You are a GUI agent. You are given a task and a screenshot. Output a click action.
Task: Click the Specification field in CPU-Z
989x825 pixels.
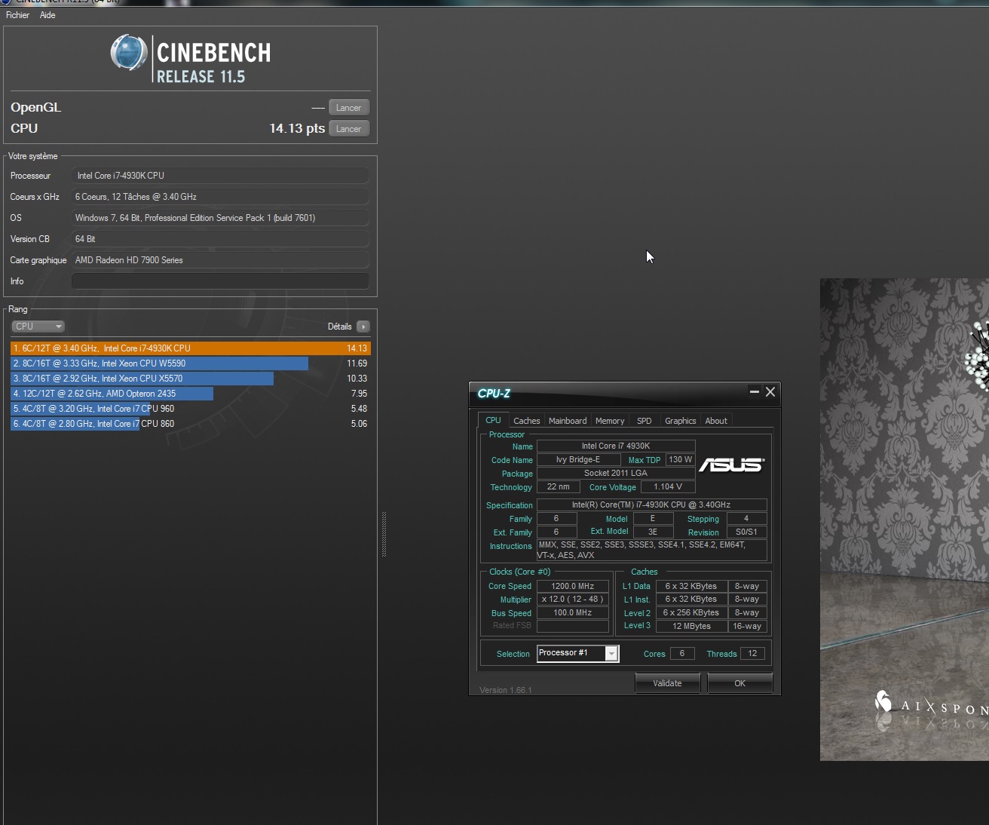tap(652, 505)
